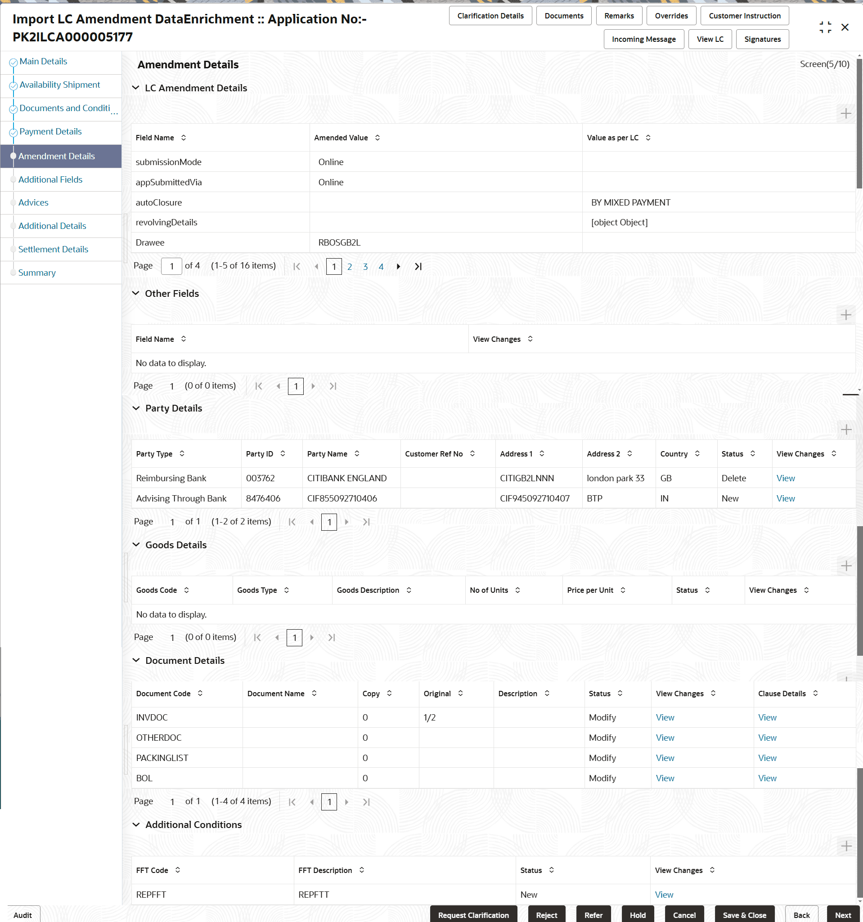Go to first page of Document Details table
The height and width of the screenshot is (922, 863).
(292, 801)
